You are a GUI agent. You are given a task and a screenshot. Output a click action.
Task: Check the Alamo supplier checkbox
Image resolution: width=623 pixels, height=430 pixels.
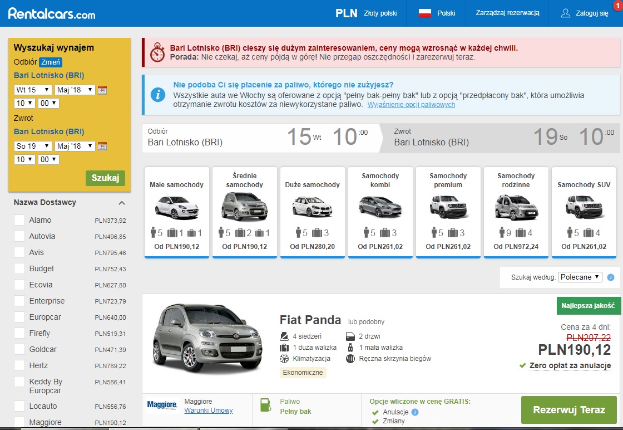pos(19,220)
